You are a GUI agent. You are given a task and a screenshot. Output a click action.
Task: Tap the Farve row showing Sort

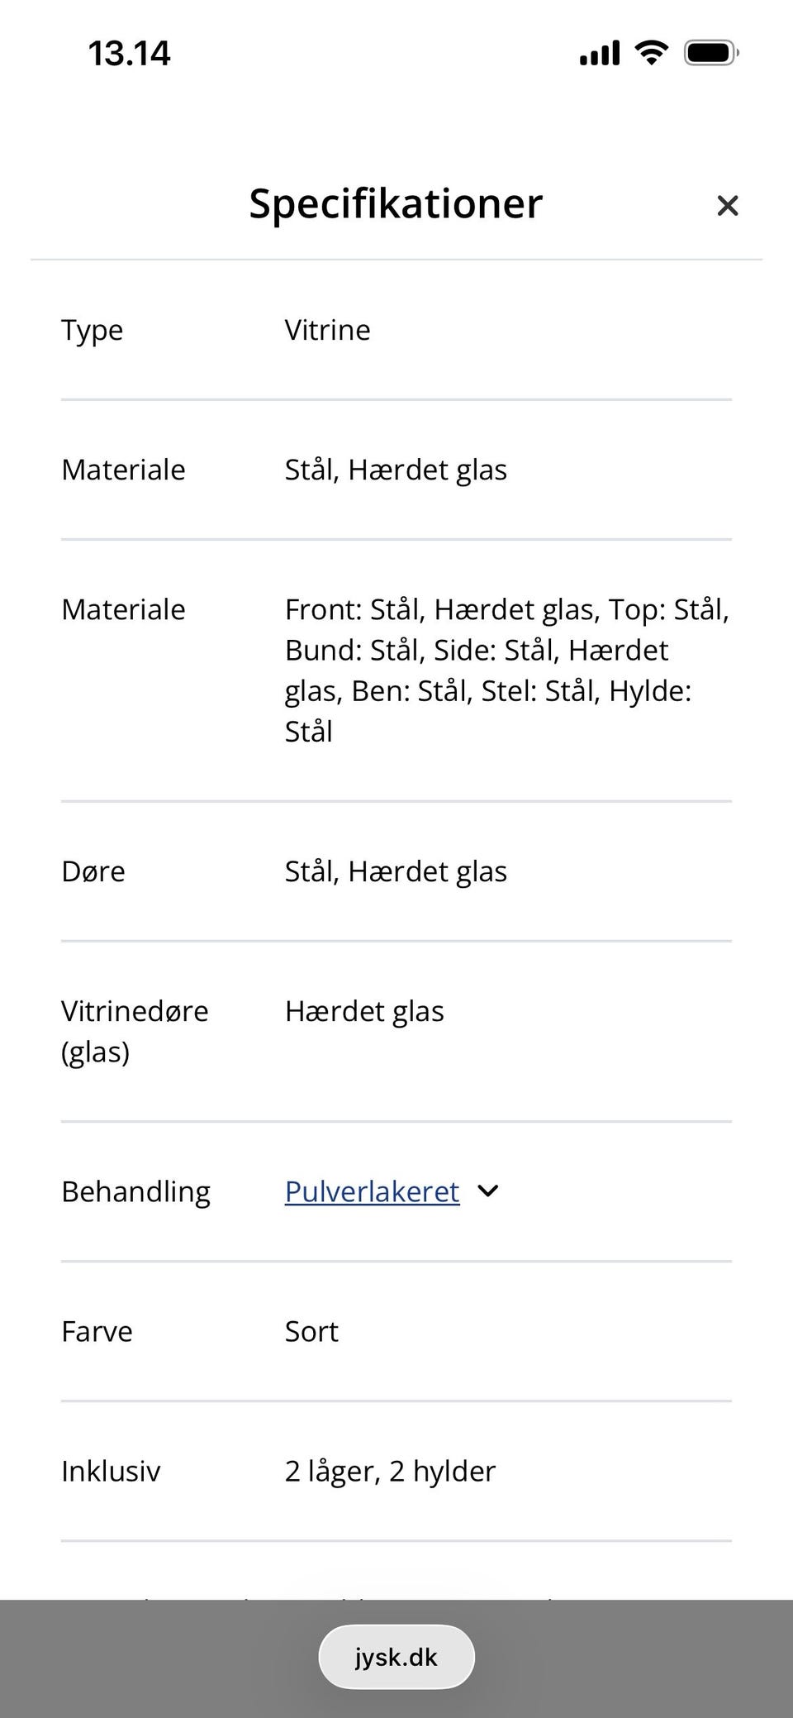point(311,1330)
